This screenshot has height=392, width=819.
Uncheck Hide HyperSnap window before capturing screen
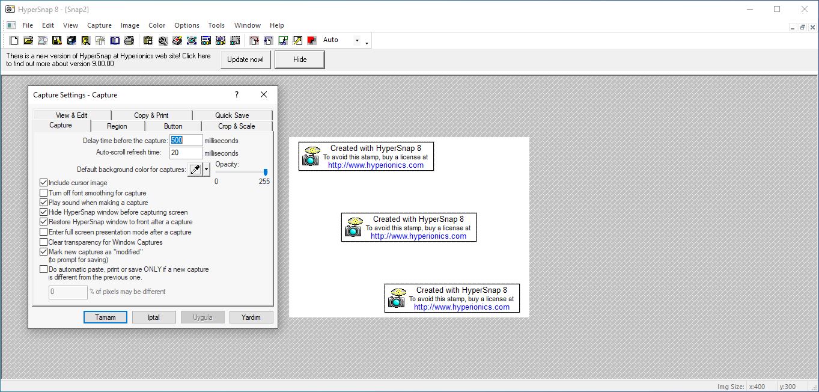click(x=43, y=212)
